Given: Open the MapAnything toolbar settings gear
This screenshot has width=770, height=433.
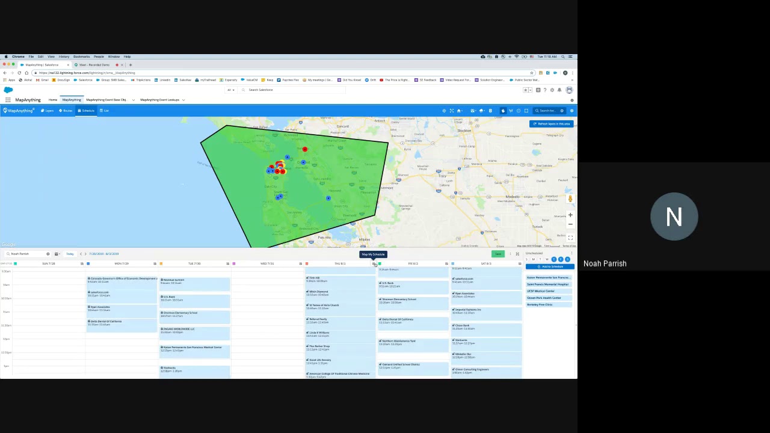Looking at the screenshot, I should (x=571, y=111).
